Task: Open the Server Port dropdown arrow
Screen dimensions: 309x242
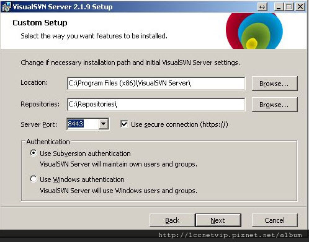Action: 104,124
